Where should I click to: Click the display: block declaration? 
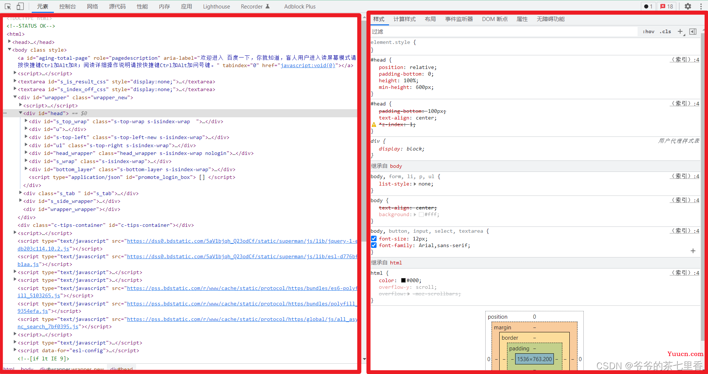coord(402,149)
